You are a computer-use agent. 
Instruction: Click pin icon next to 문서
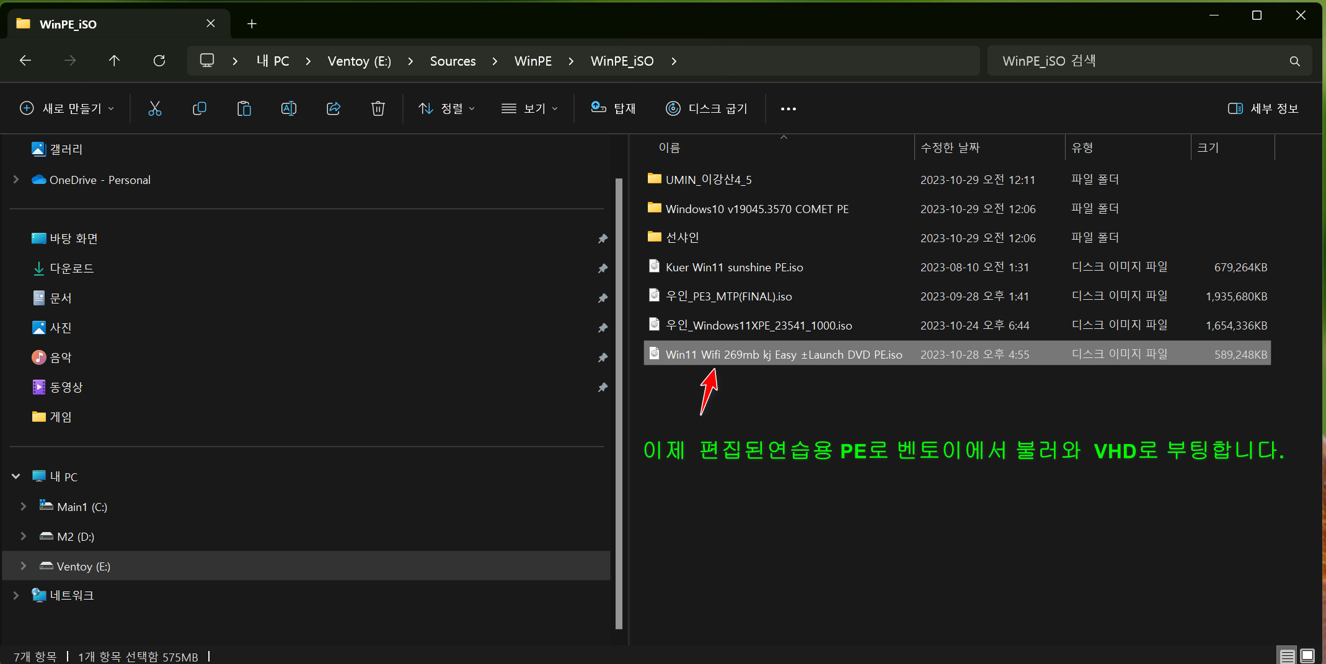603,298
